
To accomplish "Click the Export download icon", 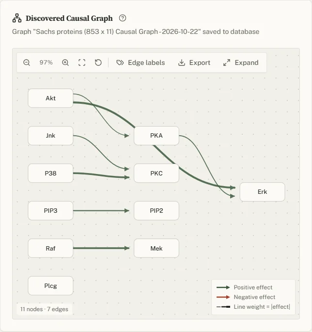I will click(181, 63).
